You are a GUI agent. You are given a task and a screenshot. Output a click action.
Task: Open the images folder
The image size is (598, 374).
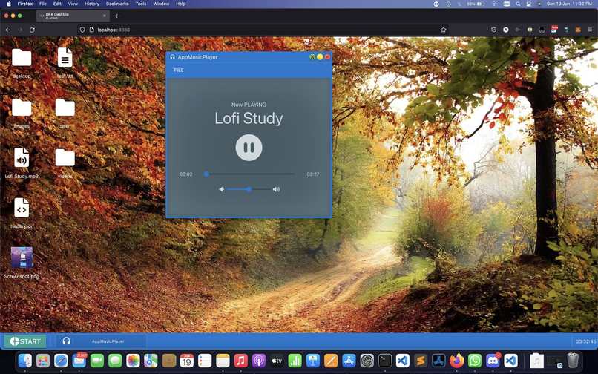tap(22, 108)
